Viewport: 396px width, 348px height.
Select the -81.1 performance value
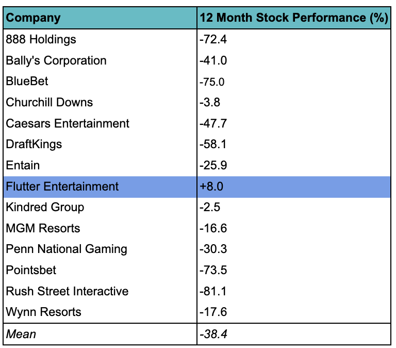point(212,291)
